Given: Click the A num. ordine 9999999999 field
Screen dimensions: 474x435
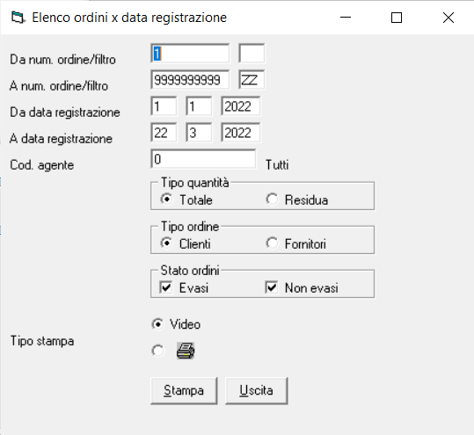Looking at the screenshot, I should pos(190,80).
